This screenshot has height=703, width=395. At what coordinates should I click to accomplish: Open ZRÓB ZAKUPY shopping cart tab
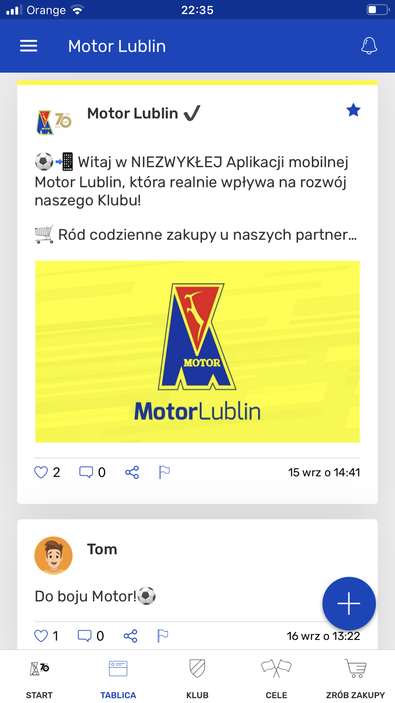(x=355, y=679)
